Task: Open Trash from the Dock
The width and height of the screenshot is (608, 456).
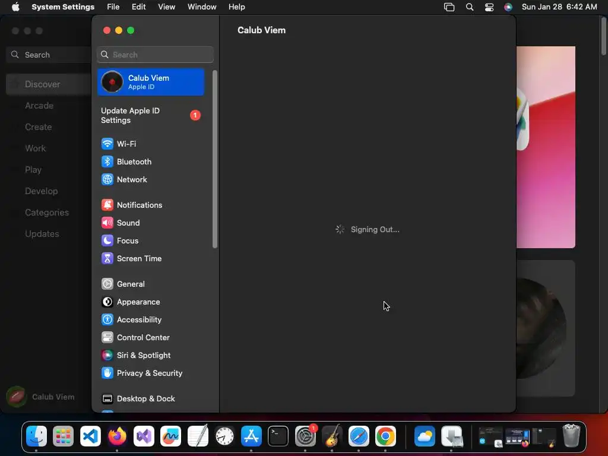Action: click(x=571, y=435)
